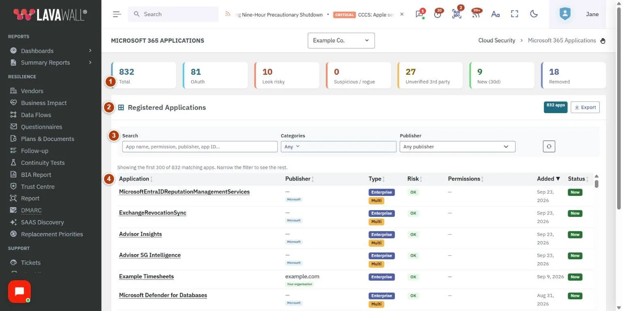Select the 9 New (30d) card
Image resolution: width=622 pixels, height=311 pixels.
click(502, 75)
